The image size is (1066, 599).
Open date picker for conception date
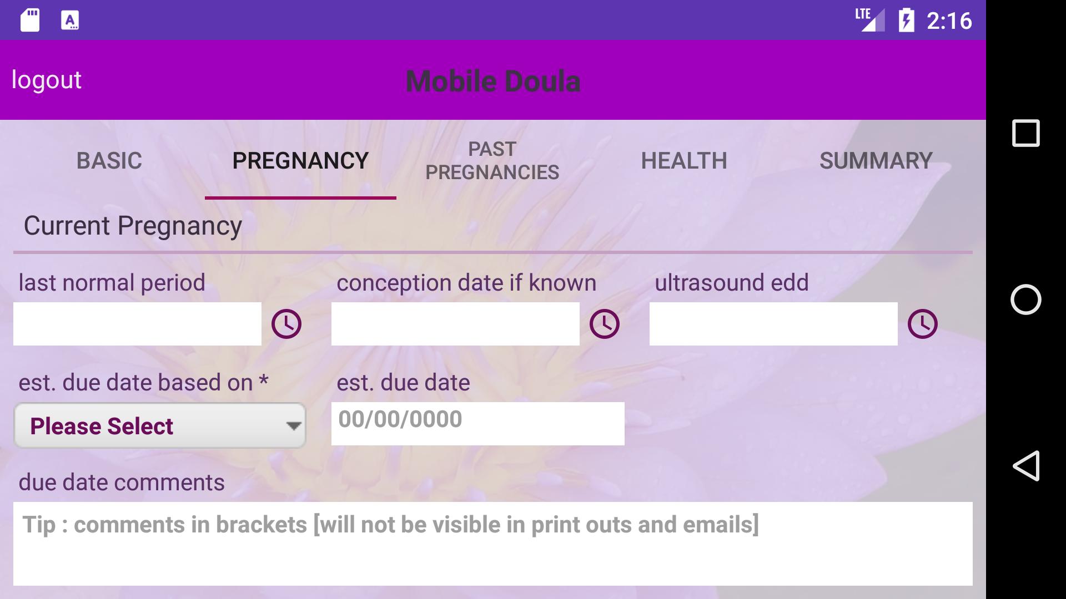click(x=604, y=324)
